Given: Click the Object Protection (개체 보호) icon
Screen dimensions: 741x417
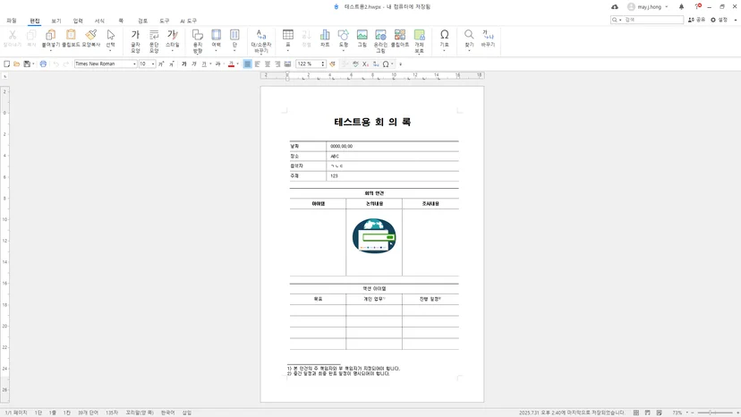Looking at the screenshot, I should click(419, 35).
